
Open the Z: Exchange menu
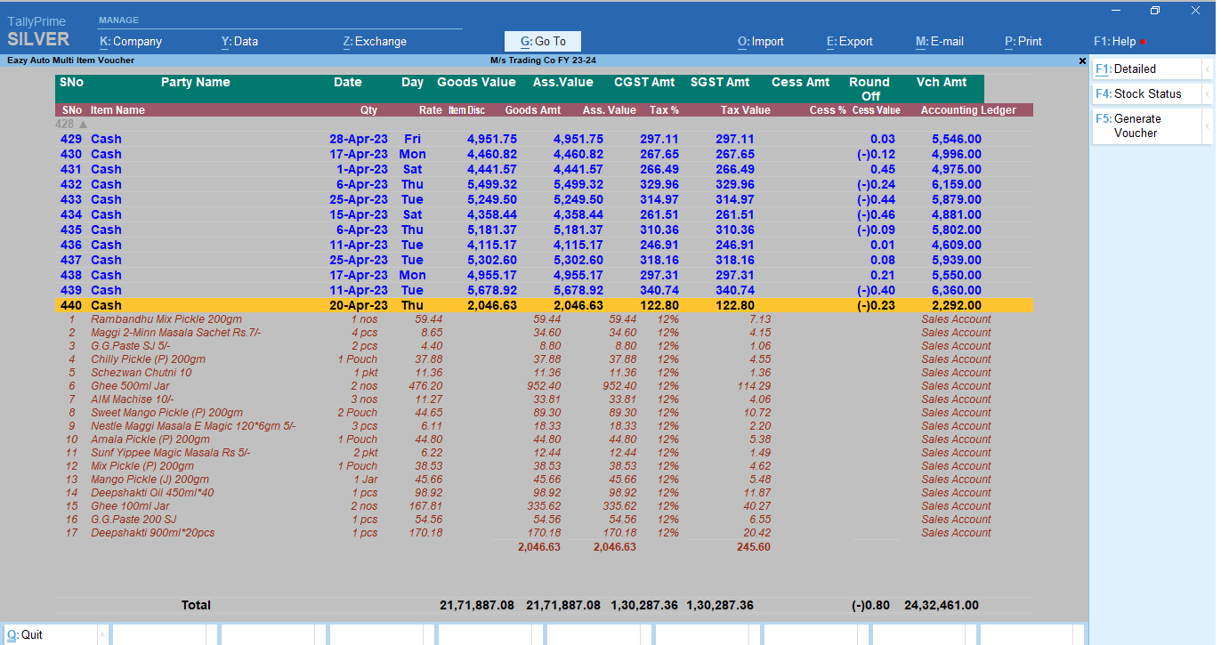pyautogui.click(x=375, y=42)
